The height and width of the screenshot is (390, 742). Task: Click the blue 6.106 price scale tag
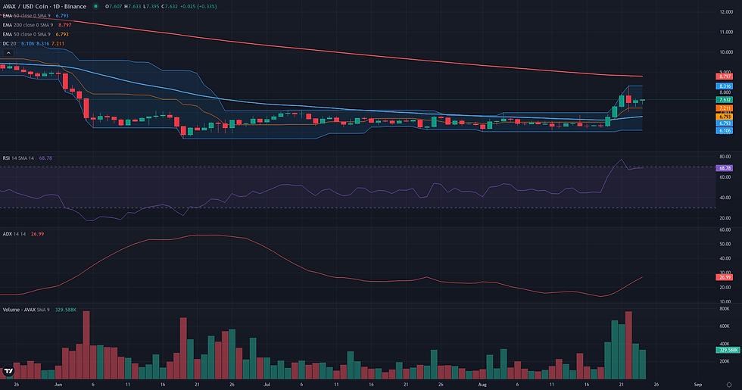coord(724,130)
